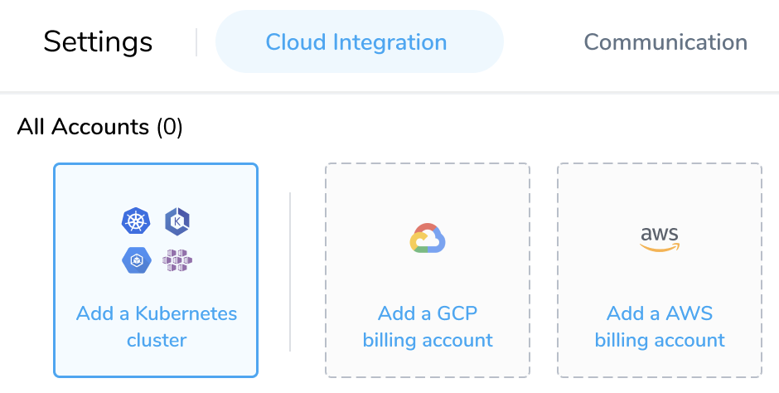Click the AWS logo with orange arrow

660,239
